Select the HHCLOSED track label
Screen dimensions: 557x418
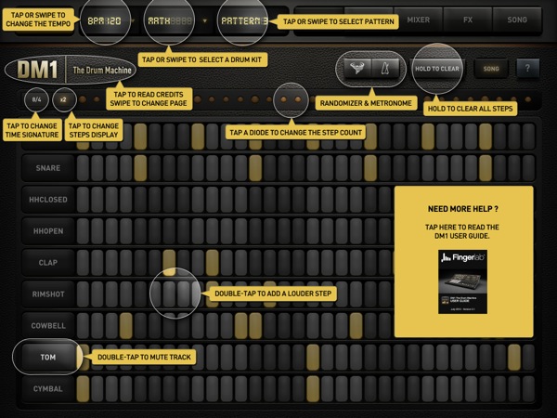tap(48, 200)
